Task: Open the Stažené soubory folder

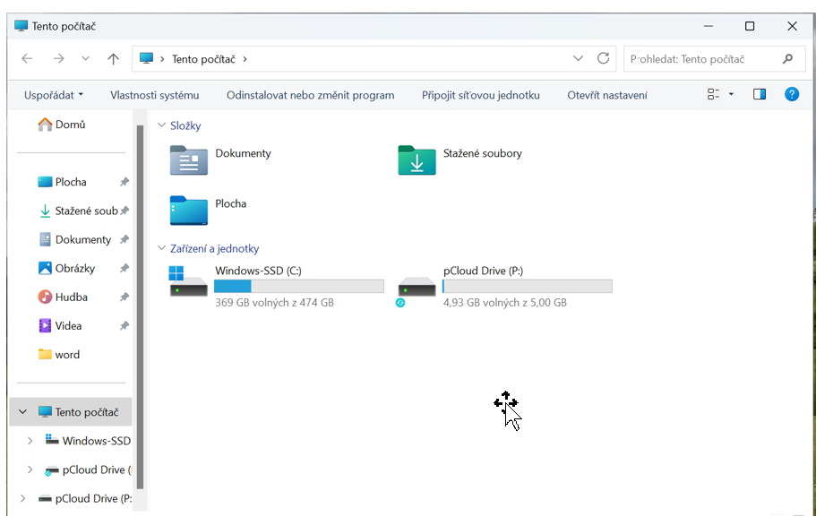Action: click(416, 160)
